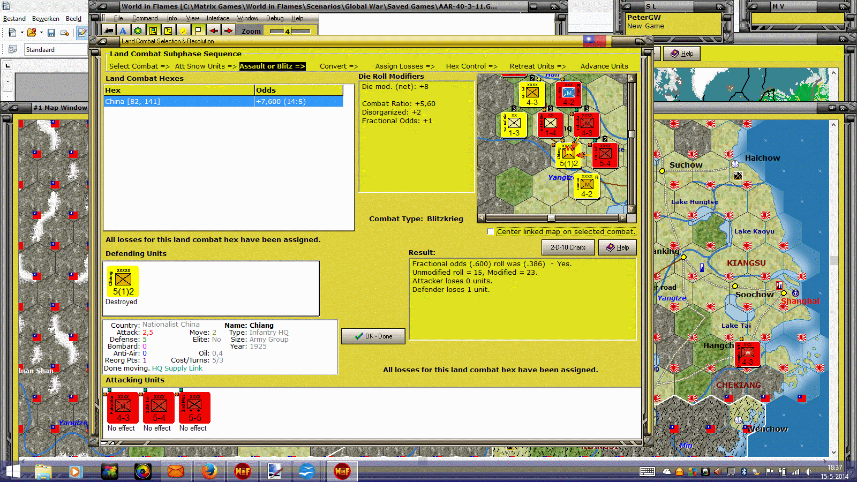The width and height of the screenshot is (857, 482).
Task: Open the Beeld menu
Action: [x=73, y=19]
